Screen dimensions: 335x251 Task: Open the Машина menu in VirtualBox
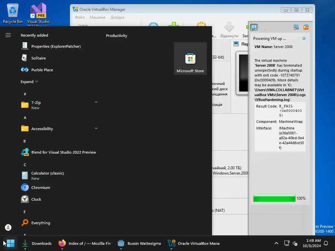(97, 17)
